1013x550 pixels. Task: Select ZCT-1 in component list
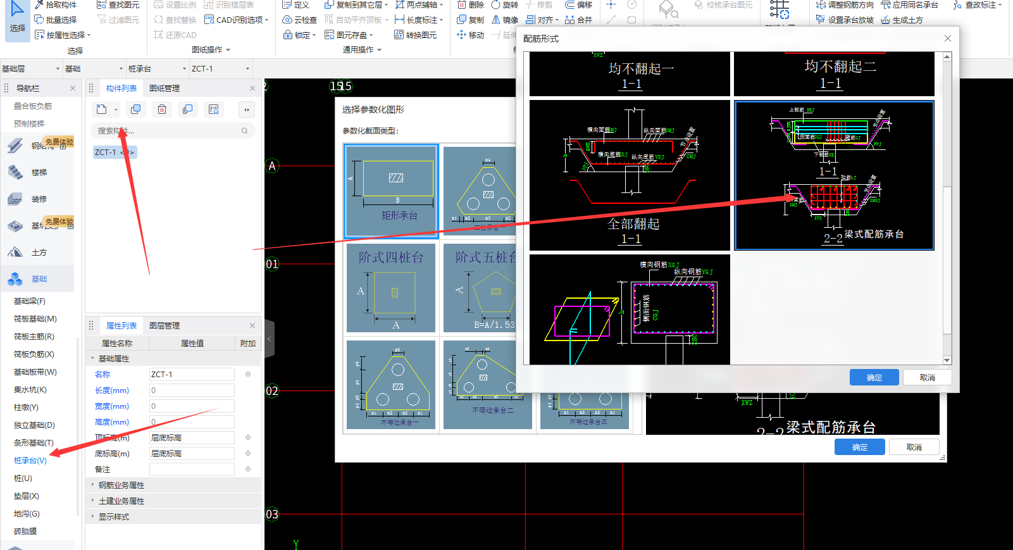tap(114, 152)
